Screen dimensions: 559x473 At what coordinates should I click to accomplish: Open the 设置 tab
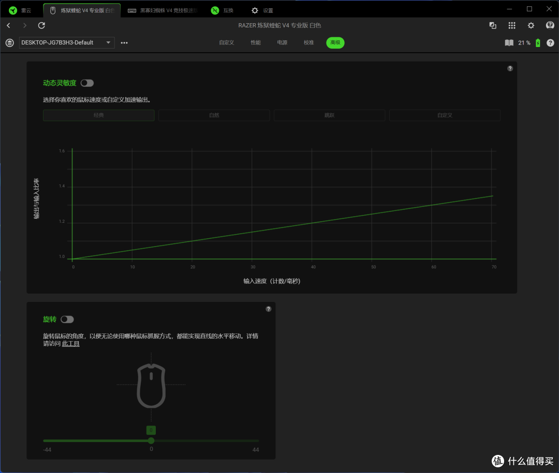pos(262,10)
